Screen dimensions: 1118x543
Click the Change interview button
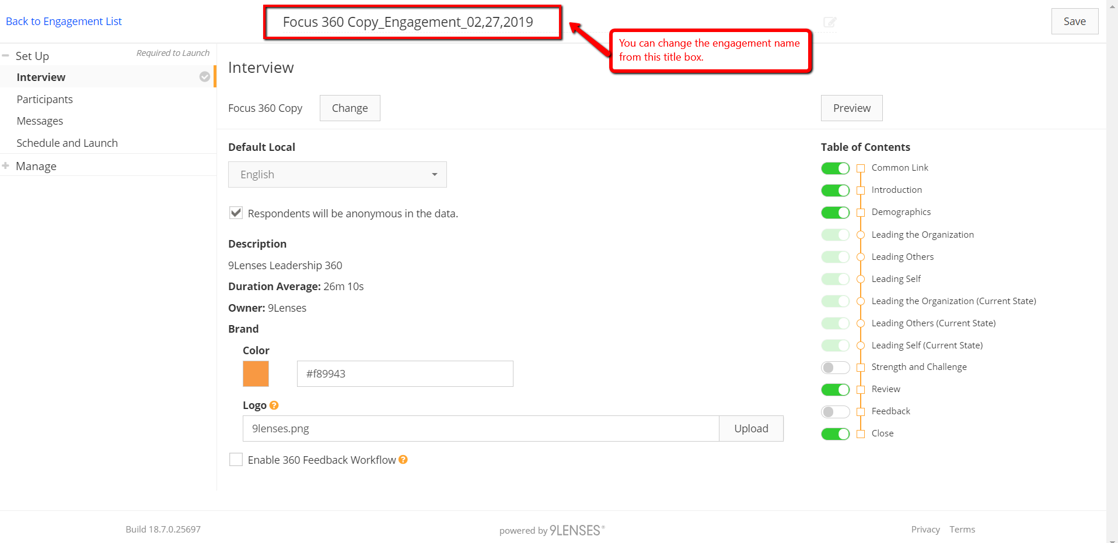pos(350,108)
